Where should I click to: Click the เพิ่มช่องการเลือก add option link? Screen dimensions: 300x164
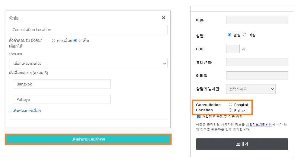pyautogui.click(x=25, y=111)
